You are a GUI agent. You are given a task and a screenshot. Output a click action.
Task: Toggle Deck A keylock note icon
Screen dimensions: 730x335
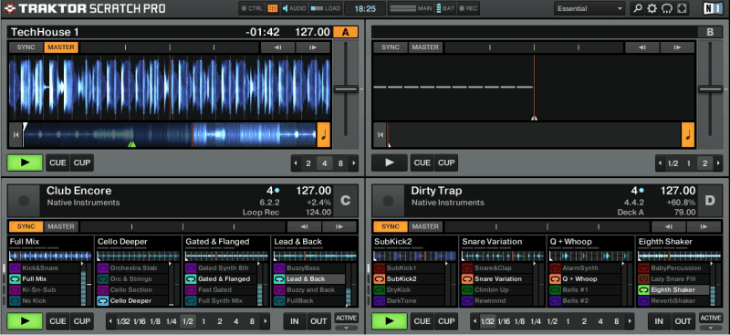coord(324,135)
